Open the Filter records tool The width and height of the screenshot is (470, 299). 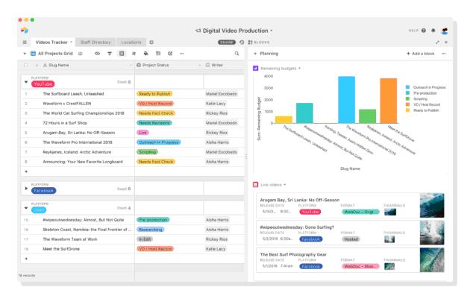point(110,54)
